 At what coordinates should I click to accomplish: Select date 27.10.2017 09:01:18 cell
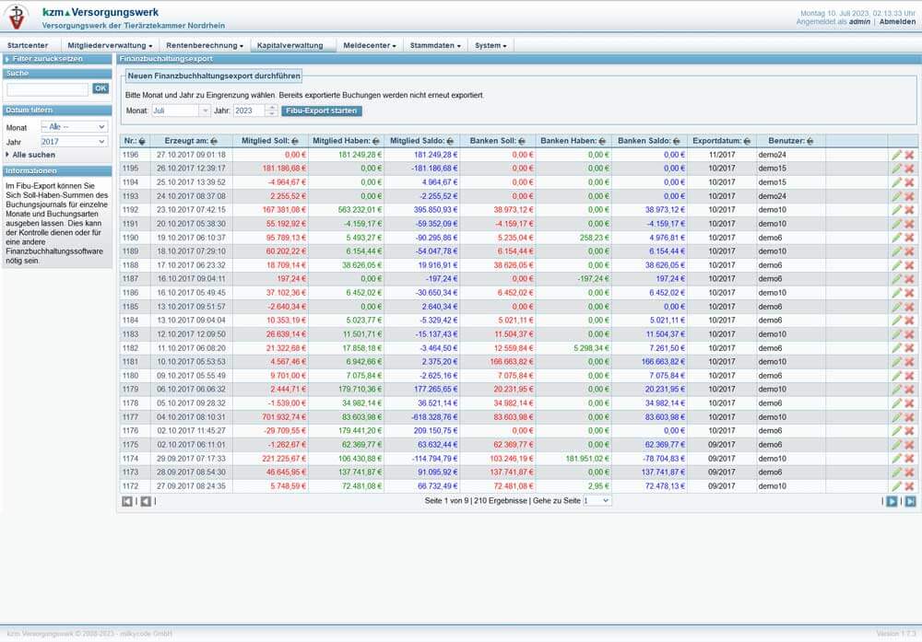click(x=191, y=155)
